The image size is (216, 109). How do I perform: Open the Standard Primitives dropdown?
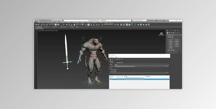pyautogui.click(x=174, y=35)
